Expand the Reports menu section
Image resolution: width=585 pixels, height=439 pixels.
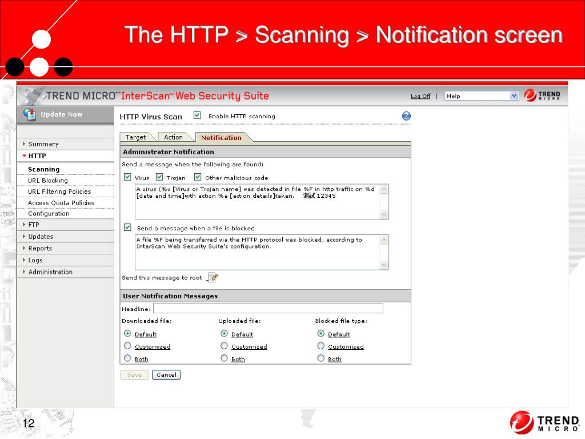click(65, 248)
